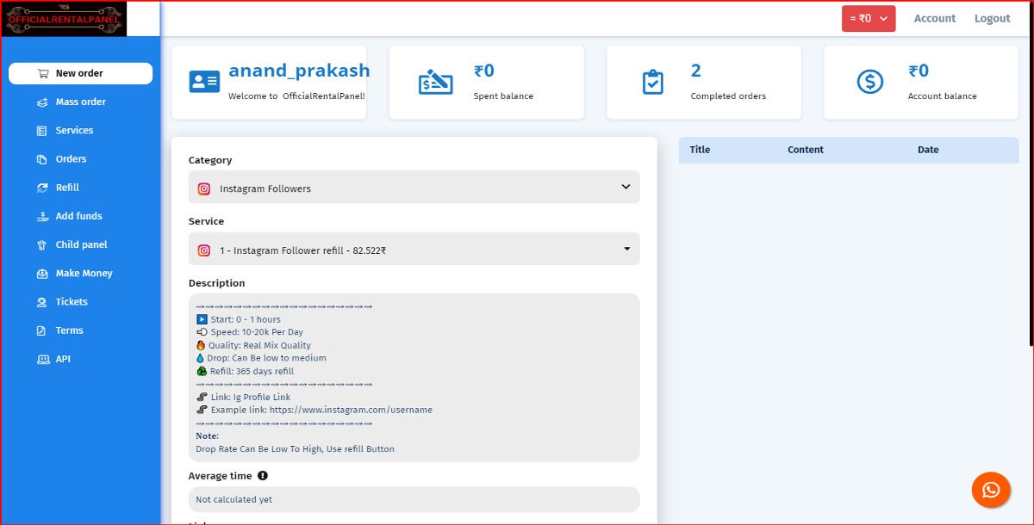Click the Account link in header
The height and width of the screenshot is (525, 1034).
click(x=934, y=18)
